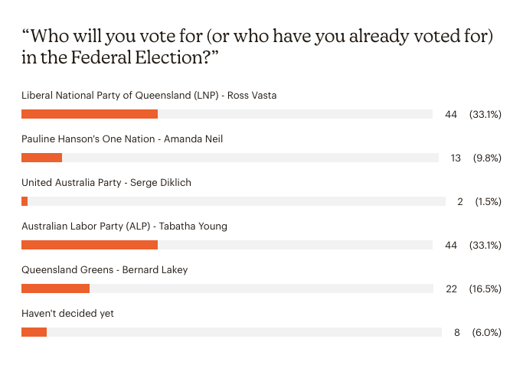Click the first 33.1% percentage for LNP

(x=485, y=114)
